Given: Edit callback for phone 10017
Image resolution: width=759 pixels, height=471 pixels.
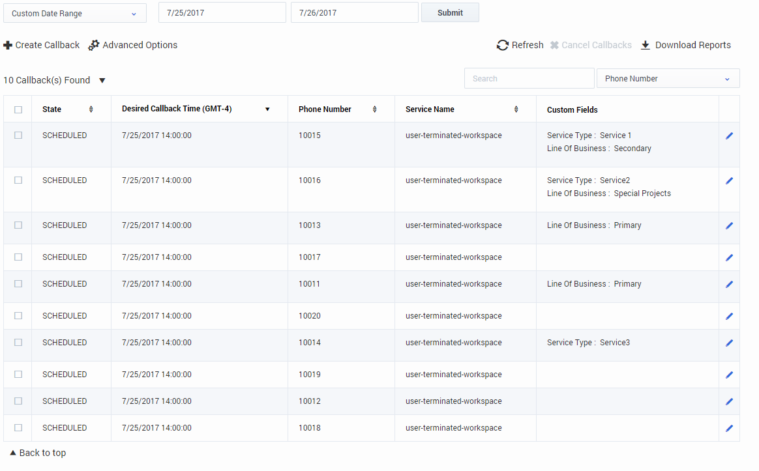Looking at the screenshot, I should coord(730,258).
